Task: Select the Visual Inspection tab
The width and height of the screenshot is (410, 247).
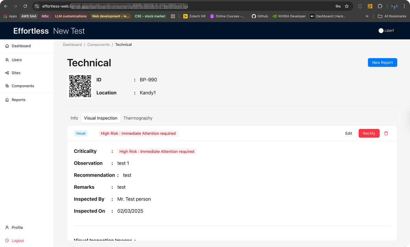Action: pyautogui.click(x=101, y=118)
